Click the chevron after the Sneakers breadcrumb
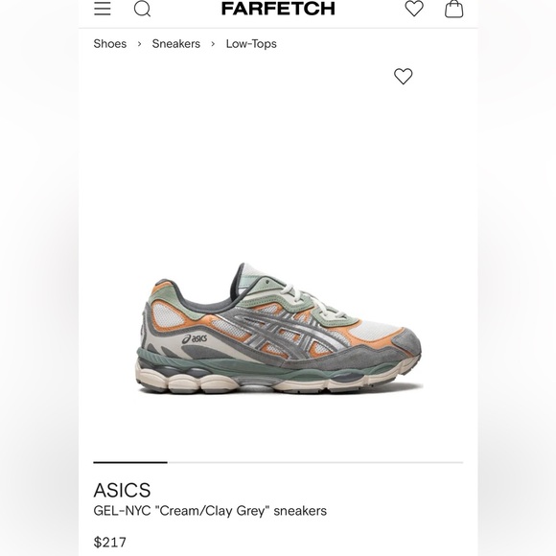The height and width of the screenshot is (556, 556). click(213, 44)
